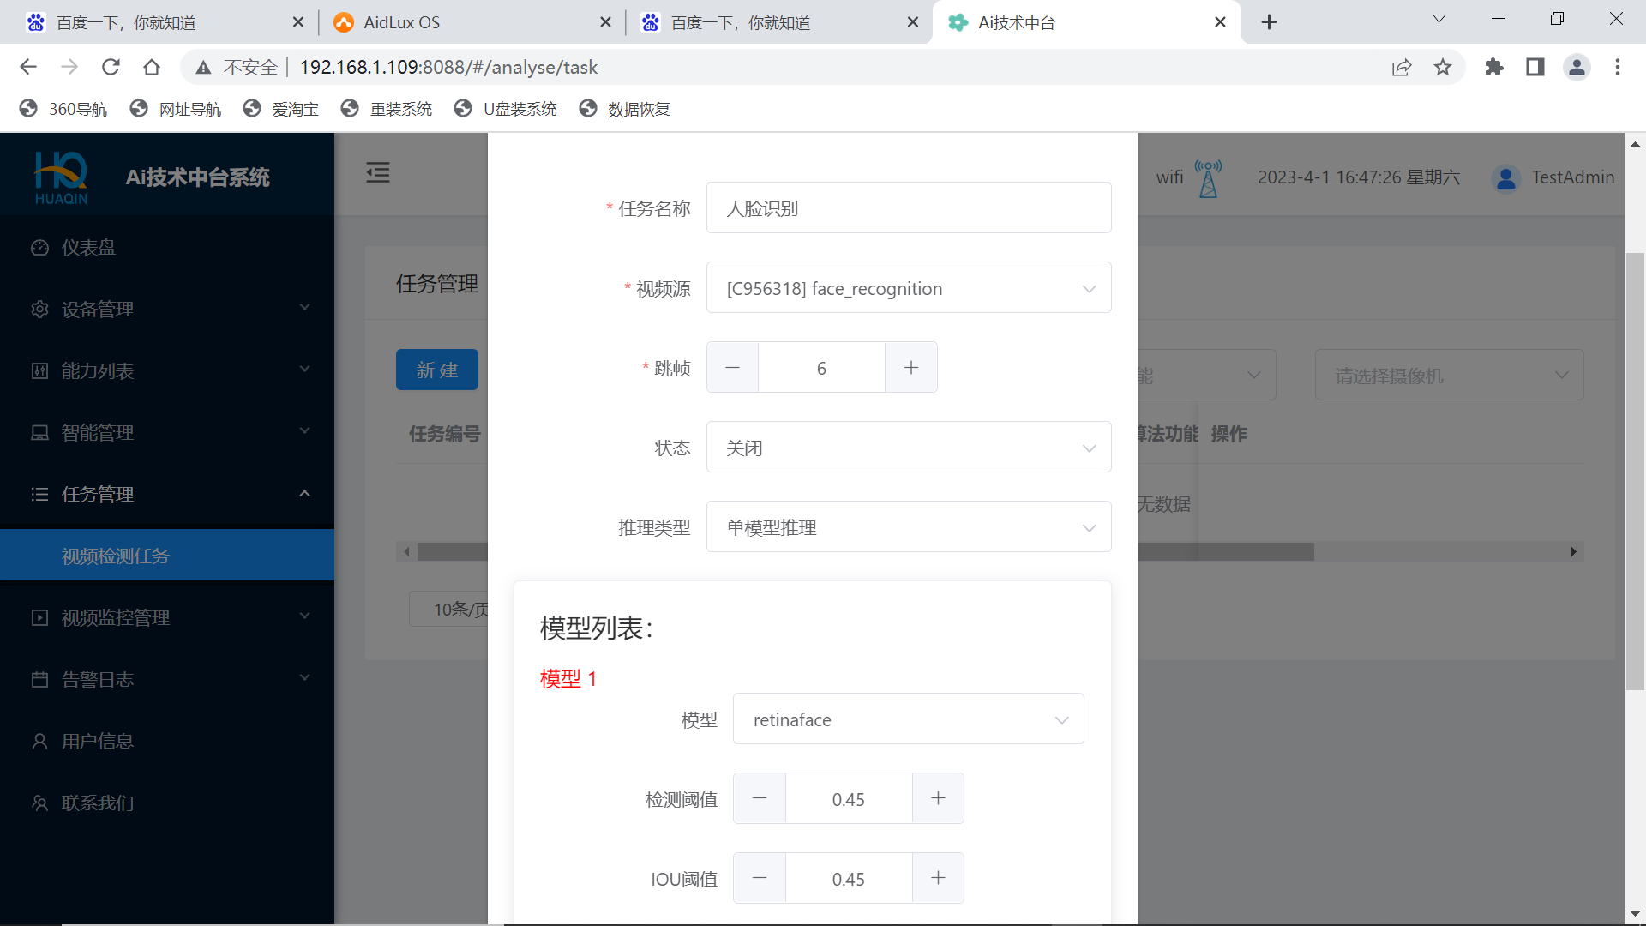
Task: Open the 联系我们 sidebar item
Action: (167, 803)
